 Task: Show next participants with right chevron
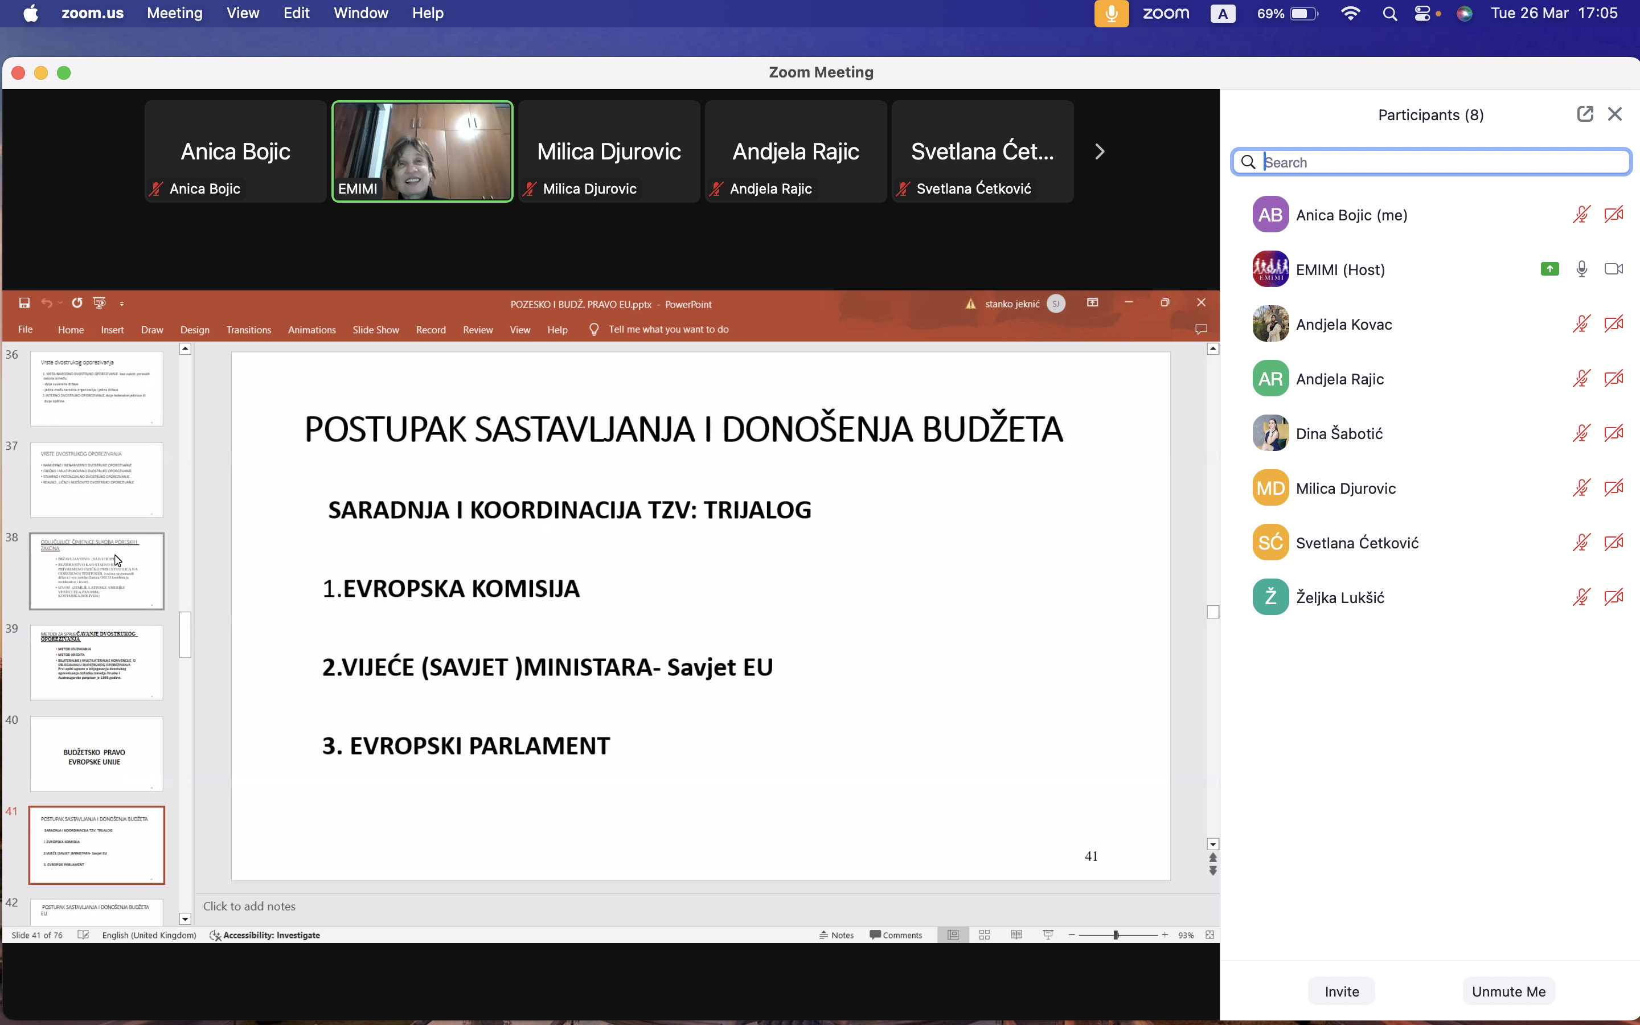pyautogui.click(x=1099, y=152)
